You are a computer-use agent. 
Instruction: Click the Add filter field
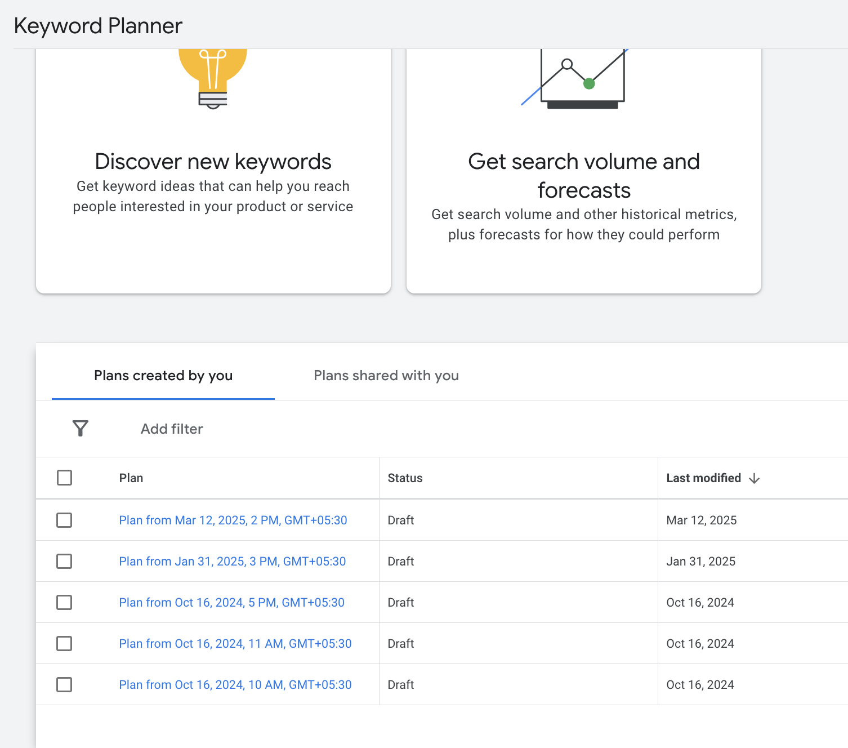(x=172, y=429)
